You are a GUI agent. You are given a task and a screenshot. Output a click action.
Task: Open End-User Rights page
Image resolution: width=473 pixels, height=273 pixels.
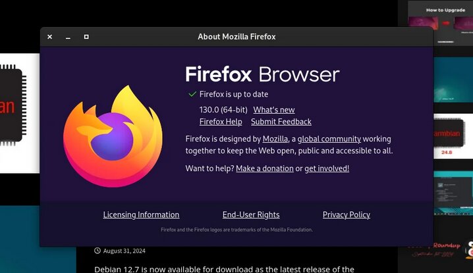251,214
